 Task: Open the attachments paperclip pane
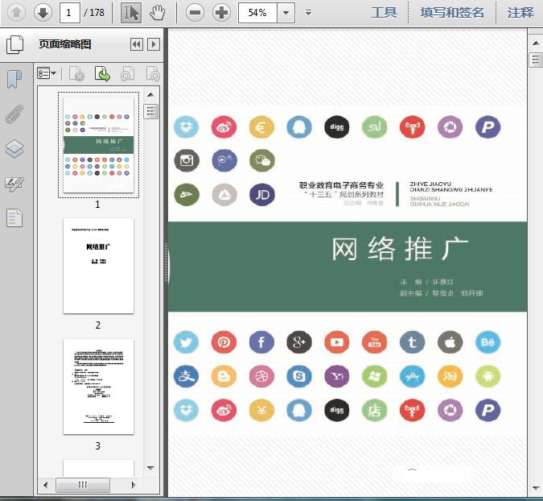tap(15, 114)
